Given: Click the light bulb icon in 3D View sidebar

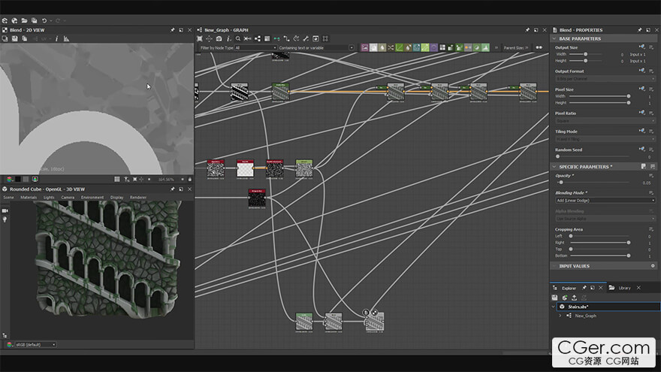Looking at the screenshot, I should click(5, 219).
